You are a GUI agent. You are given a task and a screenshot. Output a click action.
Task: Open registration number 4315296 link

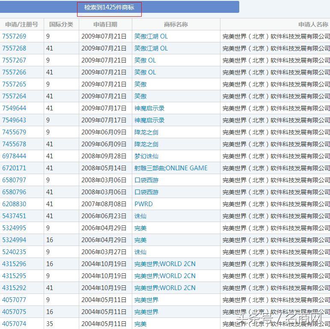tap(14, 264)
